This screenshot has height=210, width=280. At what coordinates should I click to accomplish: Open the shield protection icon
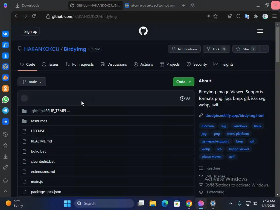tap(238, 16)
